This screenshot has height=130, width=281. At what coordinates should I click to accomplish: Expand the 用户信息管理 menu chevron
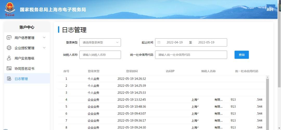(44, 38)
